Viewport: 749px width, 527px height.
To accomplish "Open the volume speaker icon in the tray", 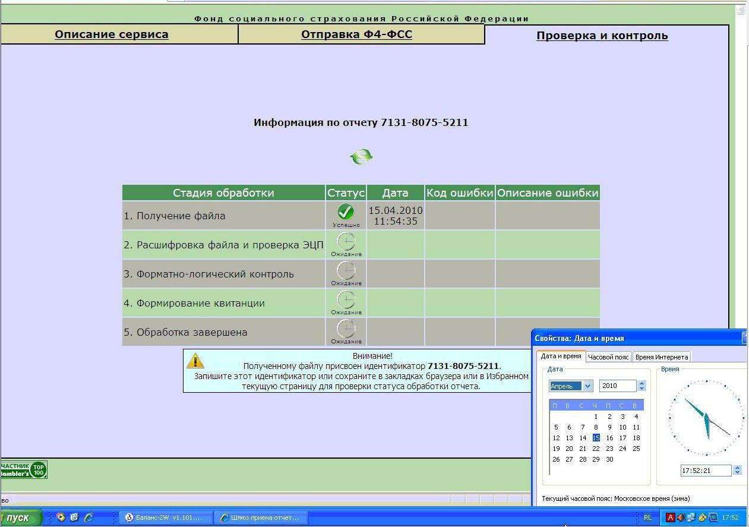I will 681,517.
